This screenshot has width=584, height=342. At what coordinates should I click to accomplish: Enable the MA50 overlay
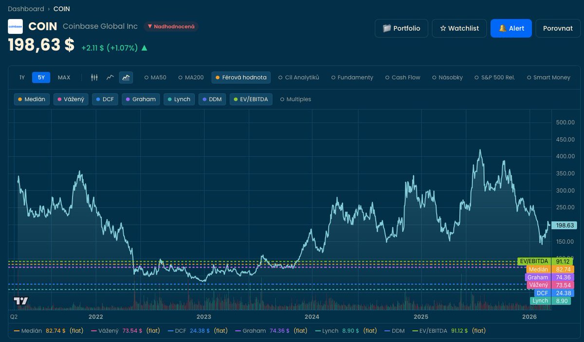point(155,77)
